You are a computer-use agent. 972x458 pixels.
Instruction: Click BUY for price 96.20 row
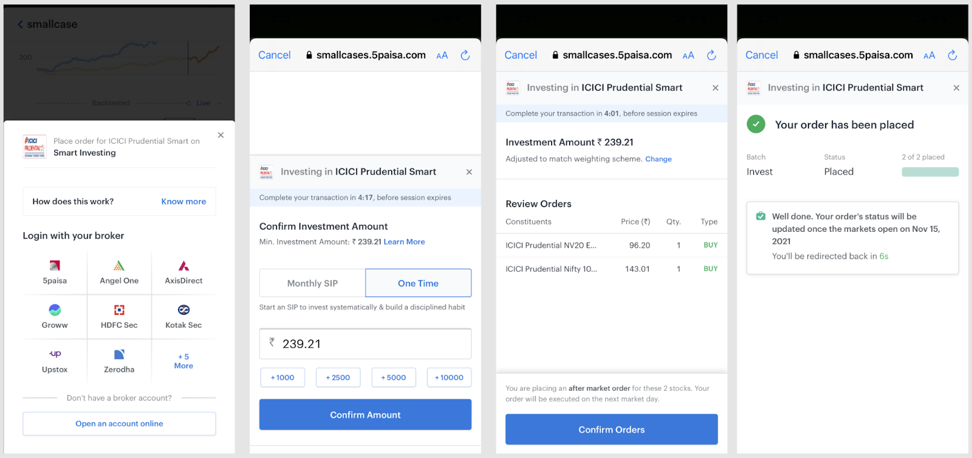point(711,245)
